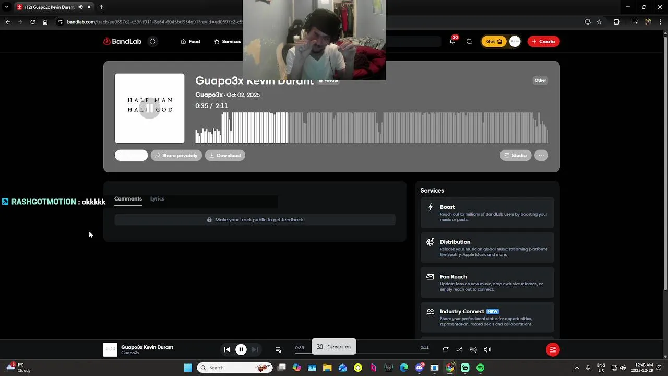Viewport: 668px width, 376px height.
Task: Open the play queue icon
Action: [278, 349]
